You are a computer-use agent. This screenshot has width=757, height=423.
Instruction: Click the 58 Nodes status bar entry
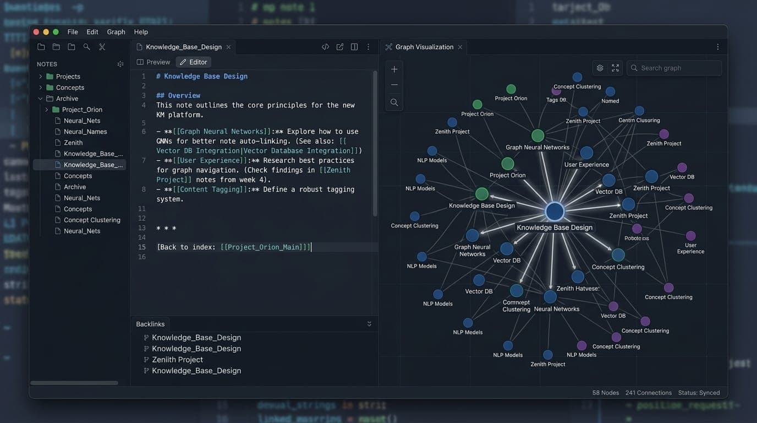(x=606, y=393)
